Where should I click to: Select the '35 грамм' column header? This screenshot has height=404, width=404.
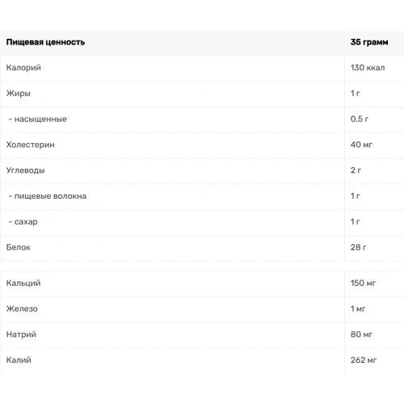click(369, 42)
